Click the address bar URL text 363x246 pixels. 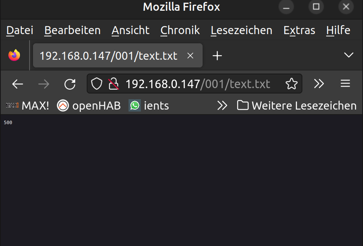coord(198,84)
